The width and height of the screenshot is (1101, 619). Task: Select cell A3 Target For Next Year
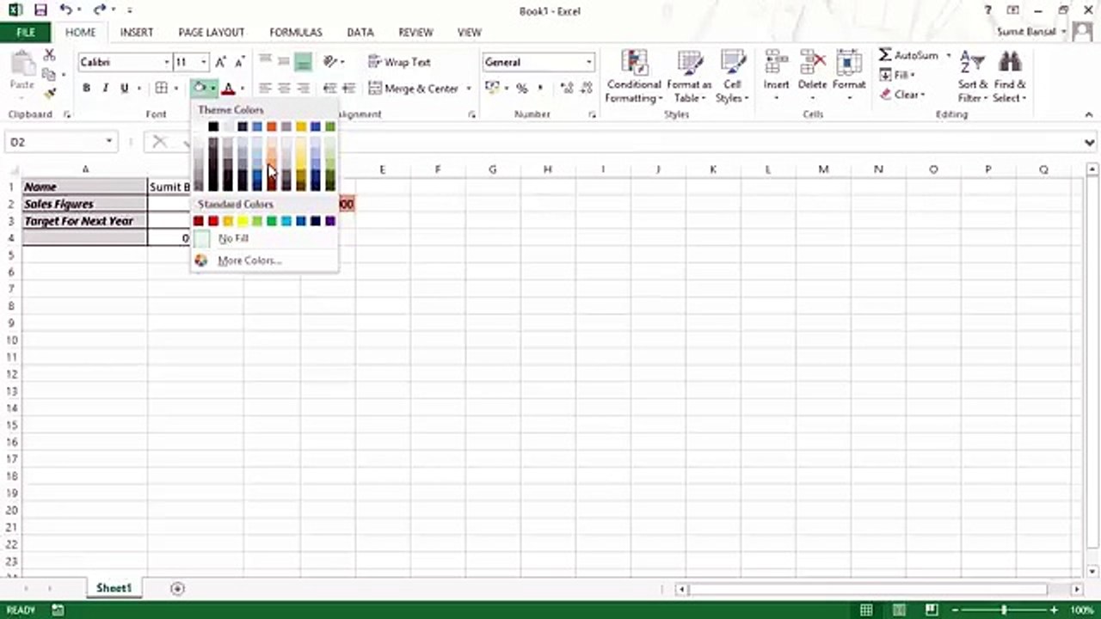85,221
